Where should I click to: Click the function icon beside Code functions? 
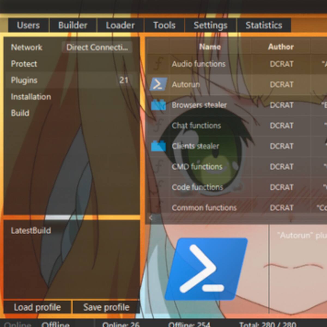point(160,187)
